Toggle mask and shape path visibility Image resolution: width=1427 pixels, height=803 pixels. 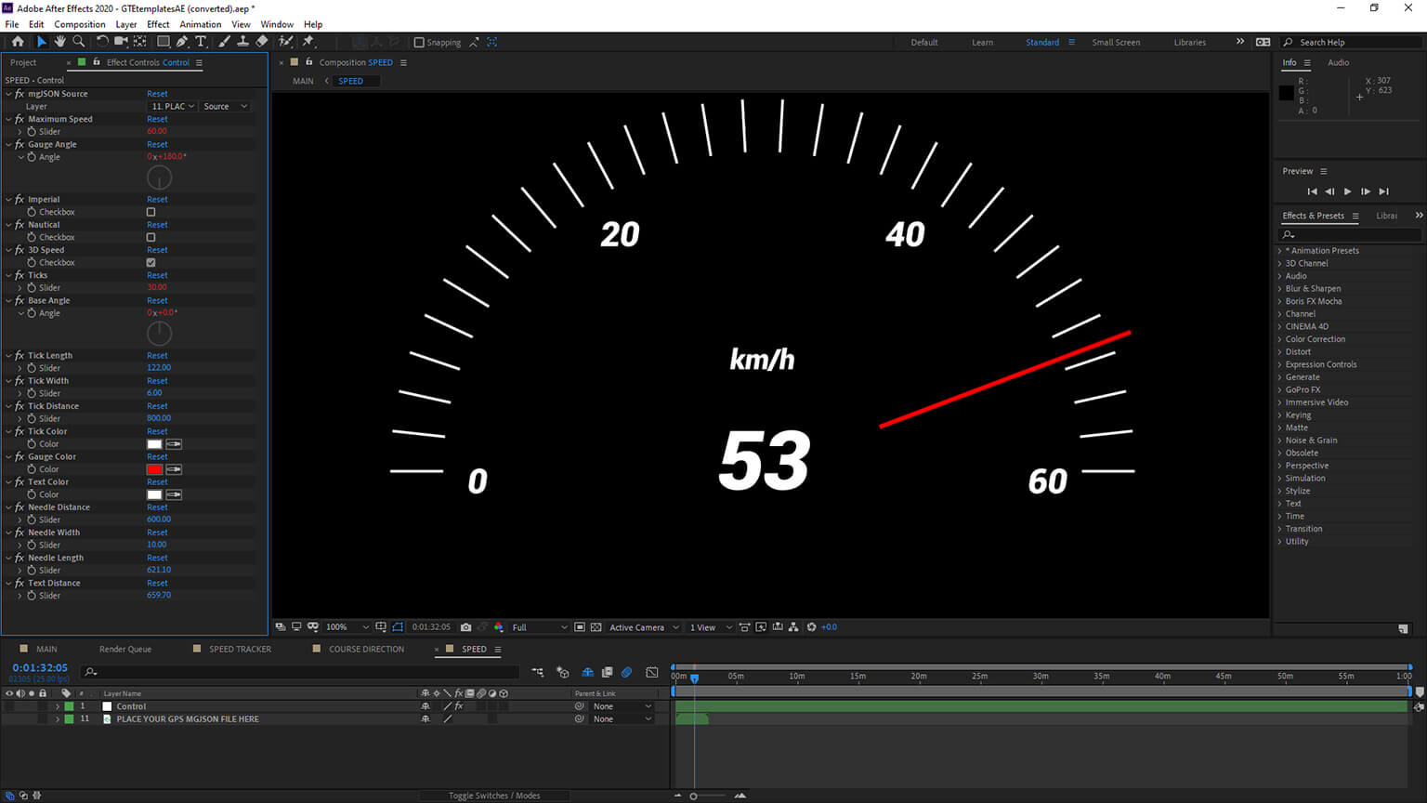click(x=398, y=627)
